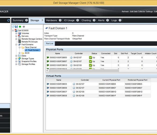
Task: Click the Storage Profiles icon
Action: tap(19, 64)
